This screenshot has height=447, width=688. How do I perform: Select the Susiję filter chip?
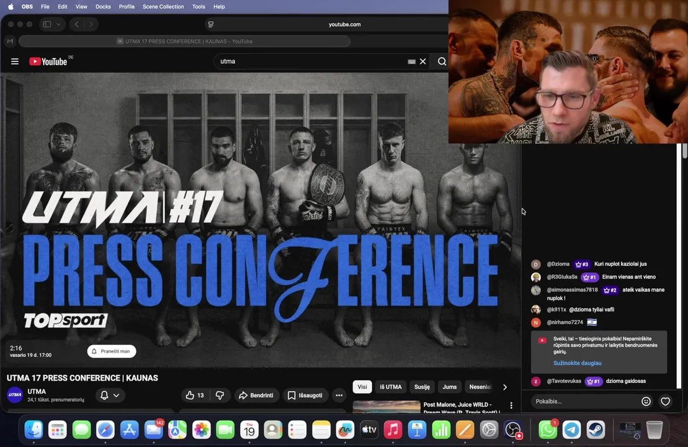pyautogui.click(x=422, y=387)
